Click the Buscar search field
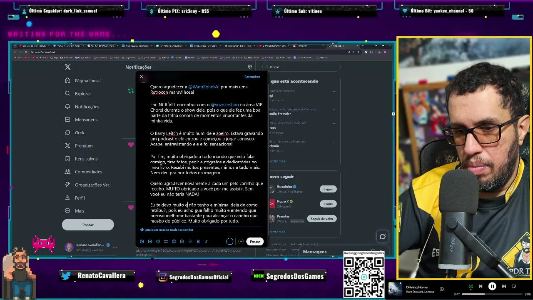Image resolution: width=533 pixels, height=300 pixels. pyautogui.click(x=302, y=67)
